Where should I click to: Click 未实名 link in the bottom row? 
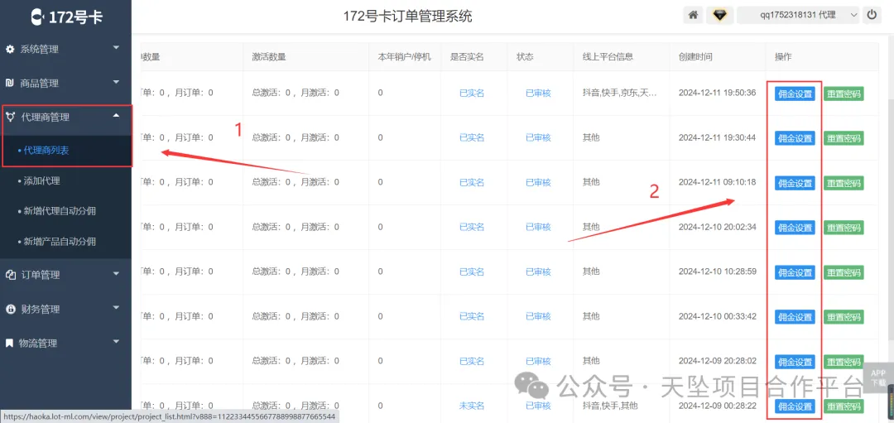472,406
